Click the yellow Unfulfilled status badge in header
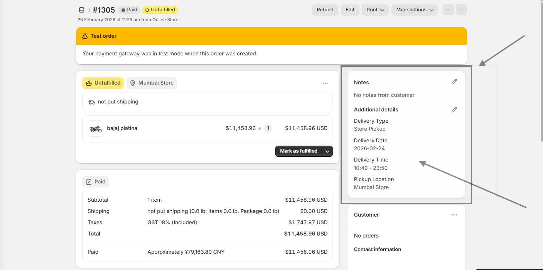This screenshot has width=543, height=270. [160, 10]
